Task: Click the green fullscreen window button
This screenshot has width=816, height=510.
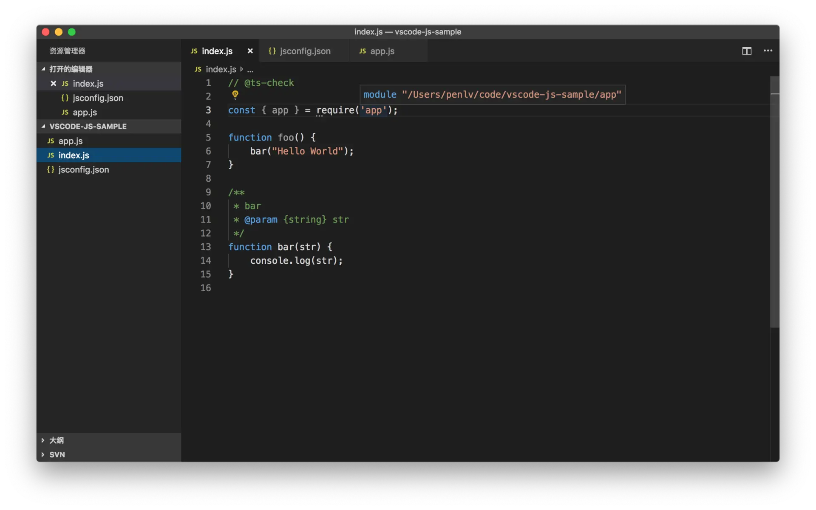Action: [72, 32]
